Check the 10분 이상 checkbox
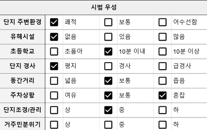 (x=163, y=52)
